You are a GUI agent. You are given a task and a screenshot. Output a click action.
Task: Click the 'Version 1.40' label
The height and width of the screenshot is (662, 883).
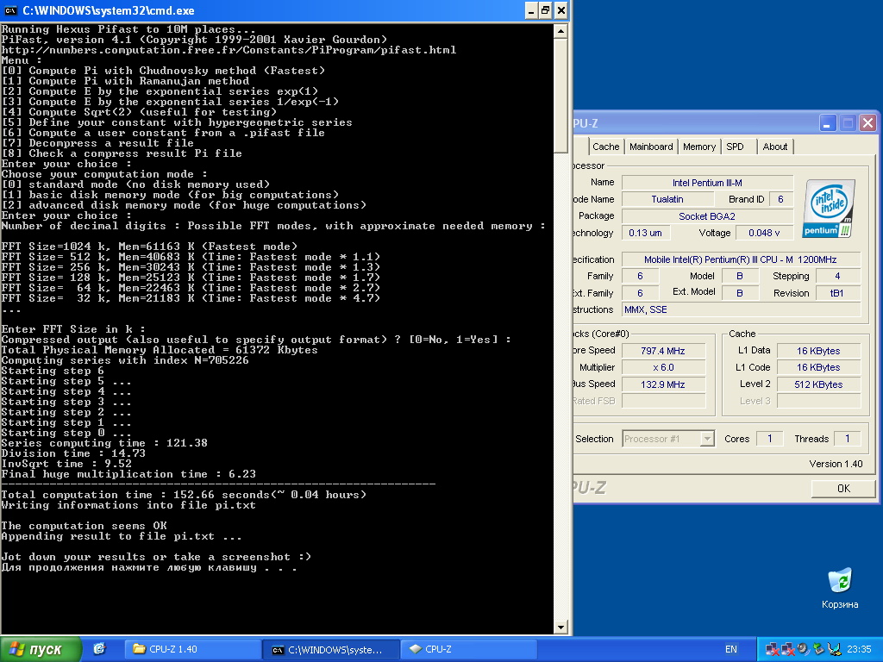pos(836,464)
